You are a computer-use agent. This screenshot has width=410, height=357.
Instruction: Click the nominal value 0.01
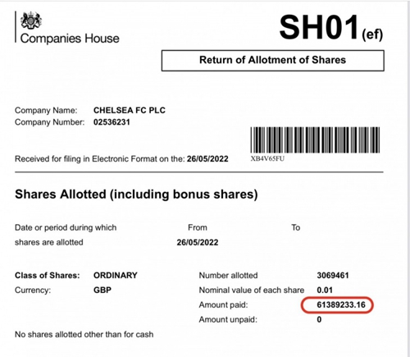[x=325, y=290]
